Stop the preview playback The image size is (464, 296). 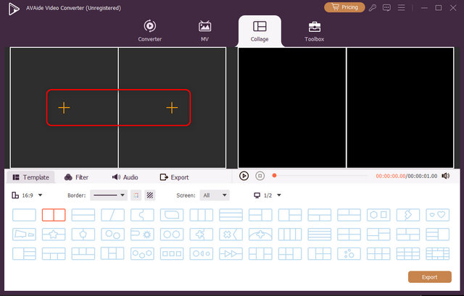260,176
